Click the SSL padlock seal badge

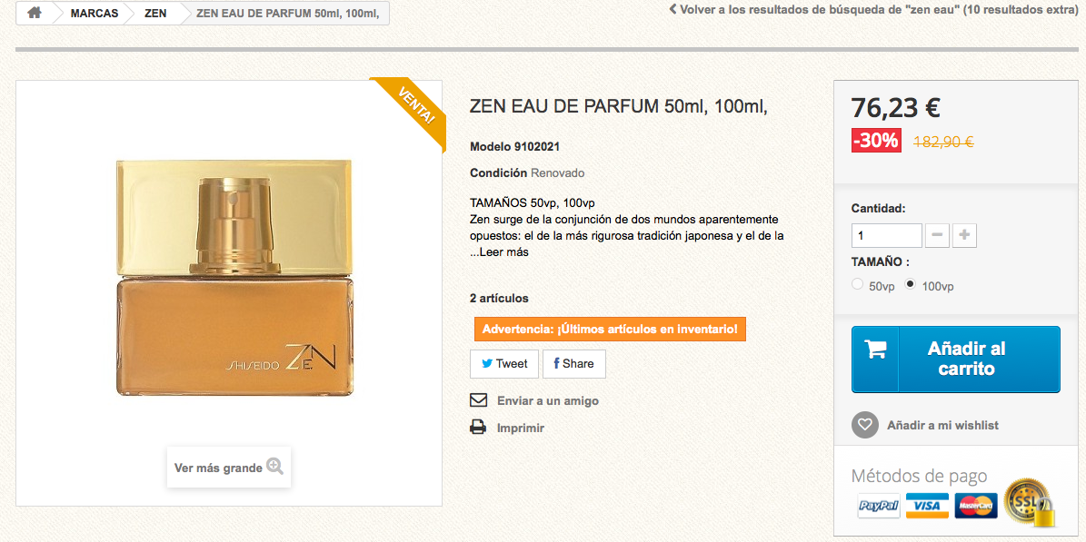coord(1029,503)
